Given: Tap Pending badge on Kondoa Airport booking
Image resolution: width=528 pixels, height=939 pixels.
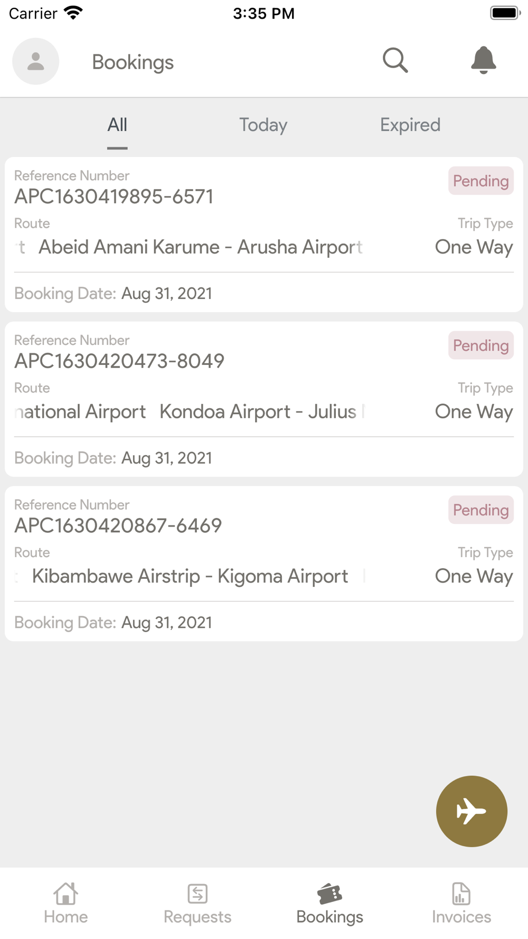Looking at the screenshot, I should pyautogui.click(x=480, y=345).
